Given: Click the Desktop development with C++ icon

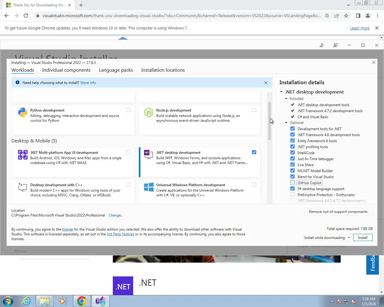Looking at the screenshot, I should click(x=23, y=187).
